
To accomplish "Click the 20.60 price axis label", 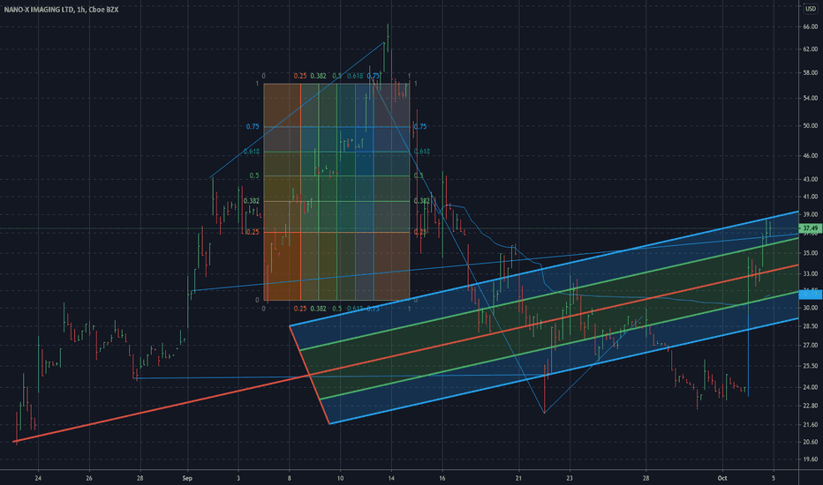I will coord(810,442).
